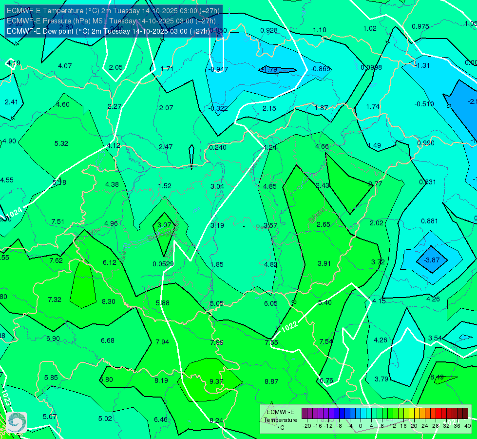Click the dark purple -20 legend swatch
This screenshot has height=439, width=477.
point(305,414)
